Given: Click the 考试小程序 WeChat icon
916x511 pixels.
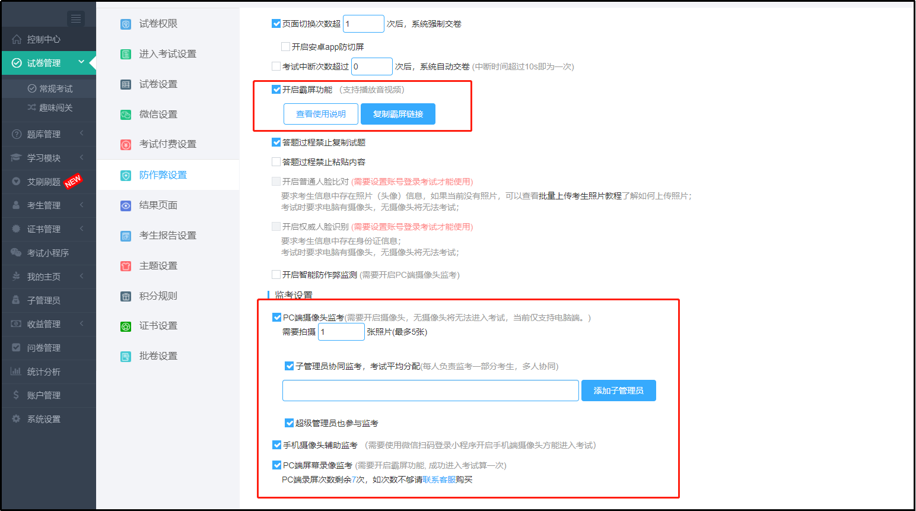Looking at the screenshot, I should tap(16, 253).
